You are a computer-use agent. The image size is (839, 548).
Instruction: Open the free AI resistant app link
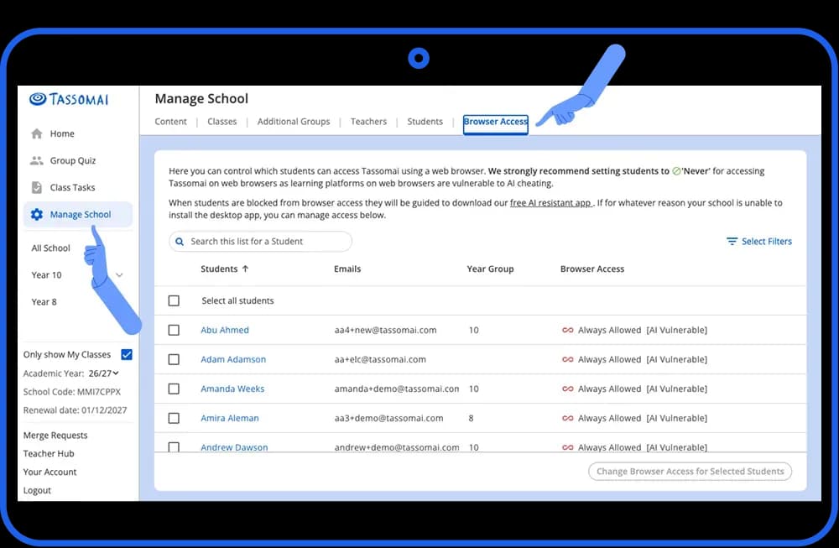(551, 203)
